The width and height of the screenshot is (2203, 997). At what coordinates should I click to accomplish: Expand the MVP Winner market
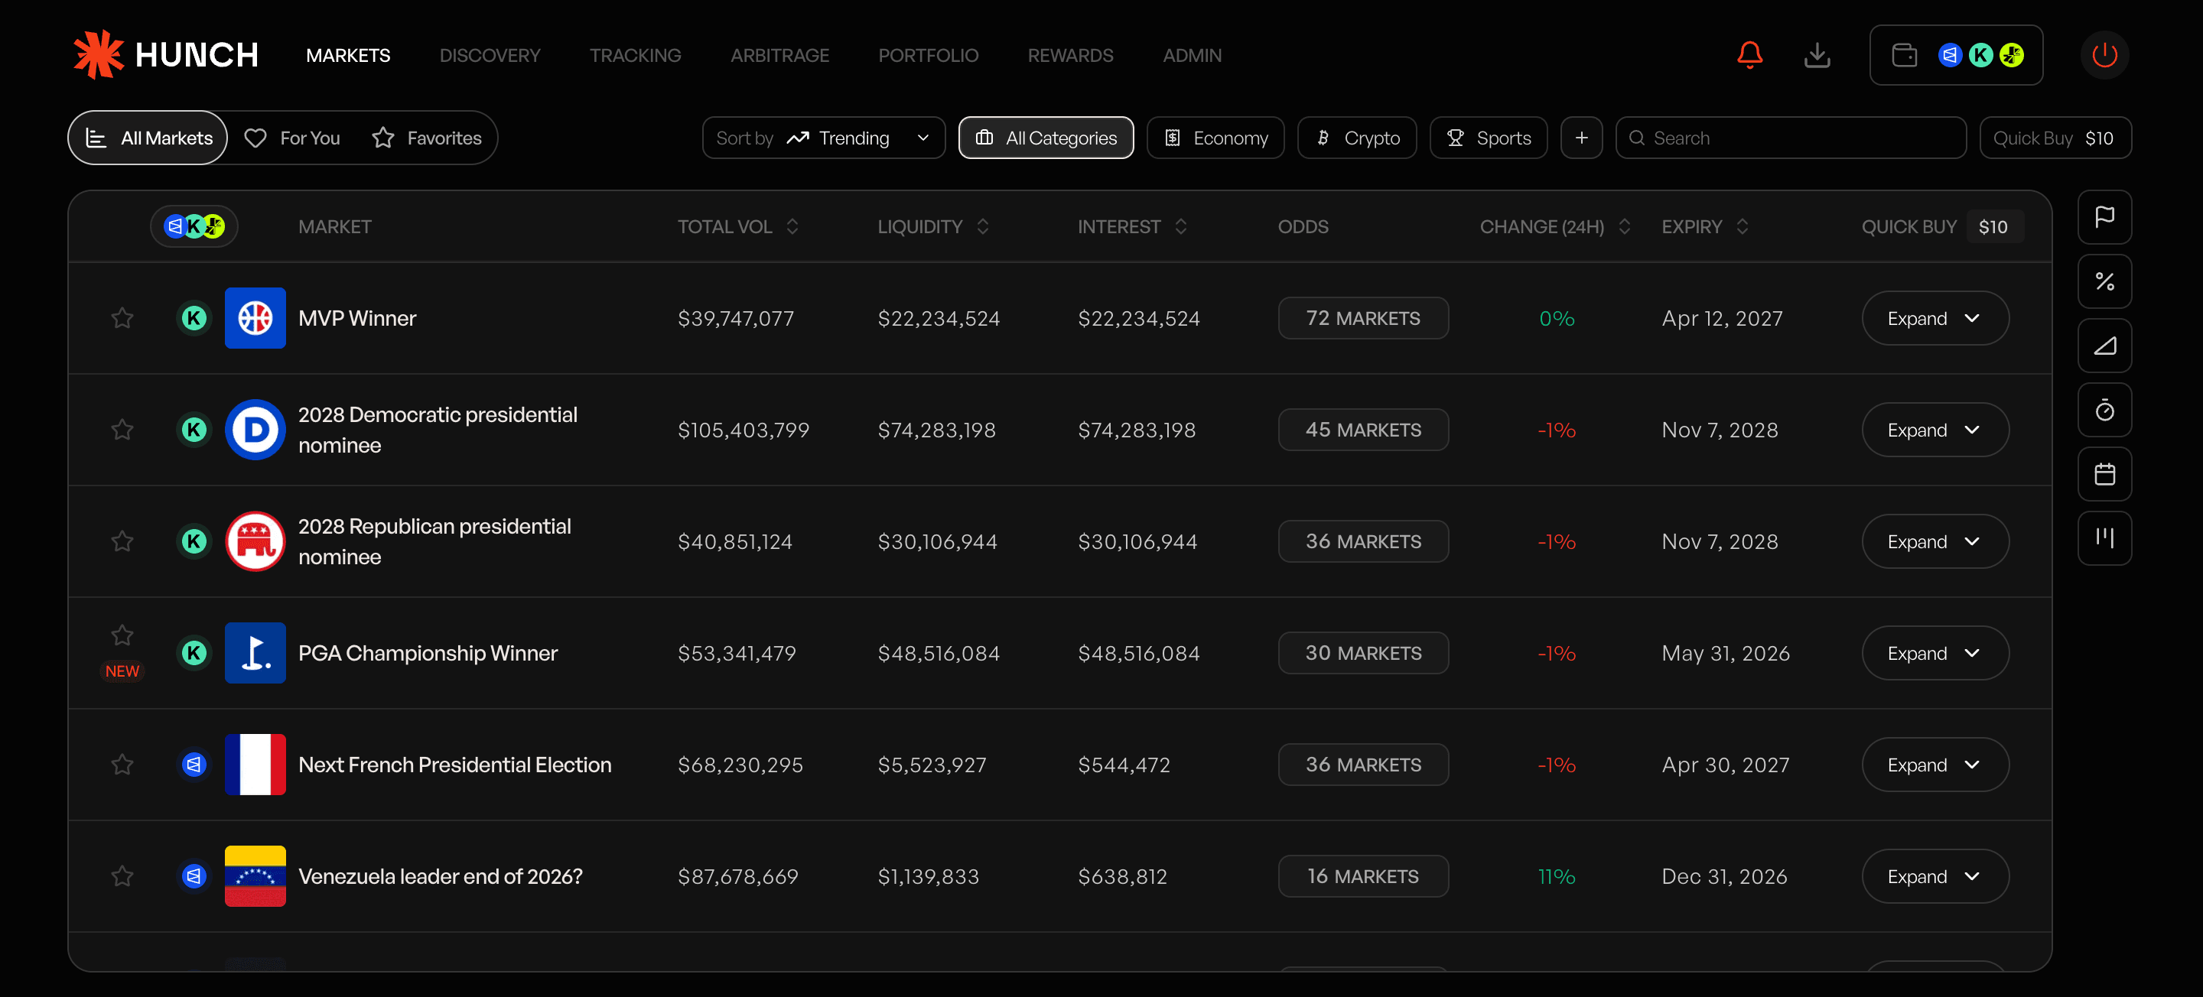(x=1935, y=318)
